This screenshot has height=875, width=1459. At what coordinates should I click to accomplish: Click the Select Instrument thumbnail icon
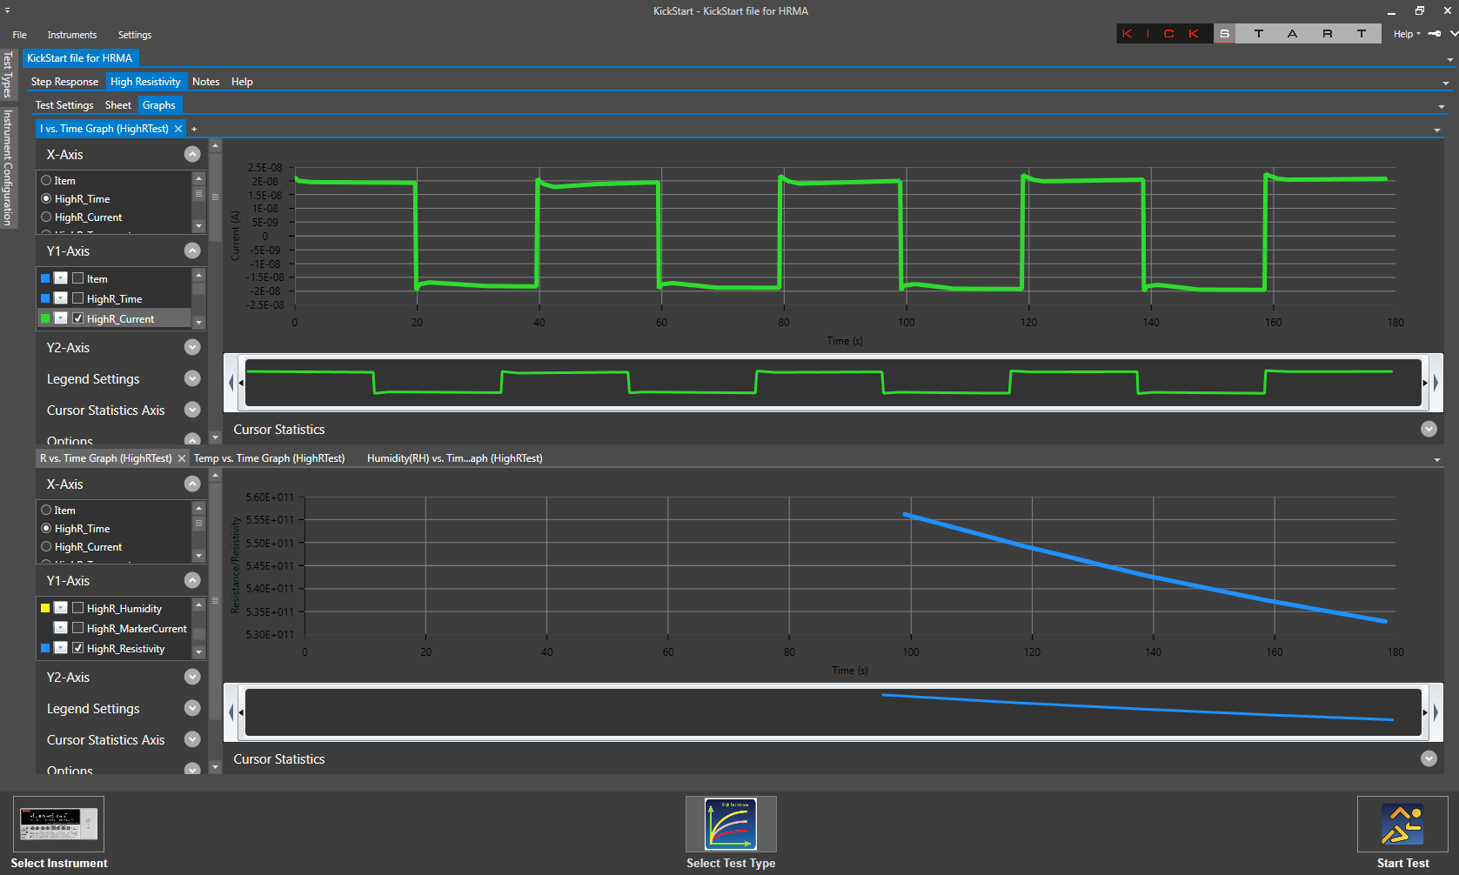point(58,824)
